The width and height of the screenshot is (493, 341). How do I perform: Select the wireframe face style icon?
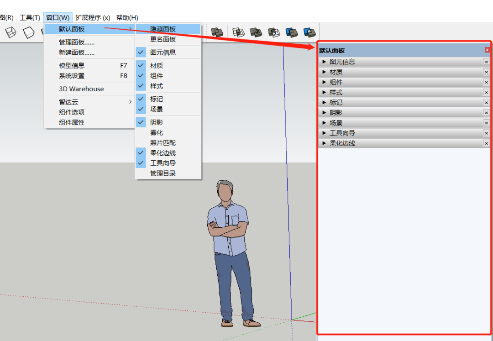[x=10, y=32]
